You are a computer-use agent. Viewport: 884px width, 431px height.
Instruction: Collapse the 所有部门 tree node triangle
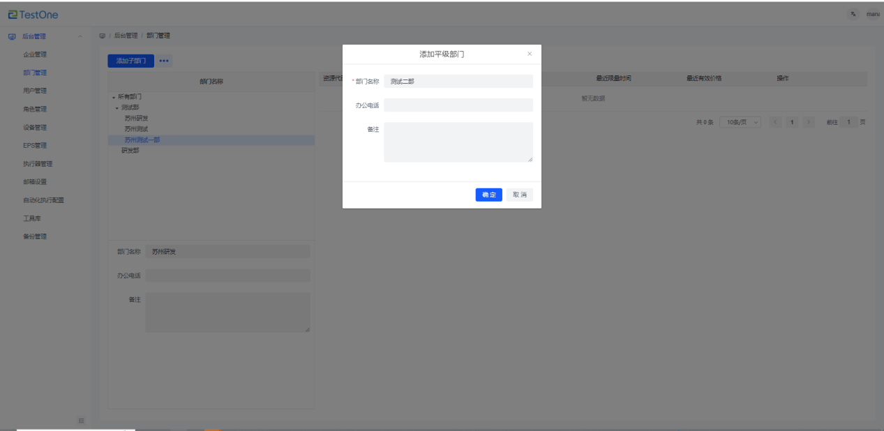114,97
